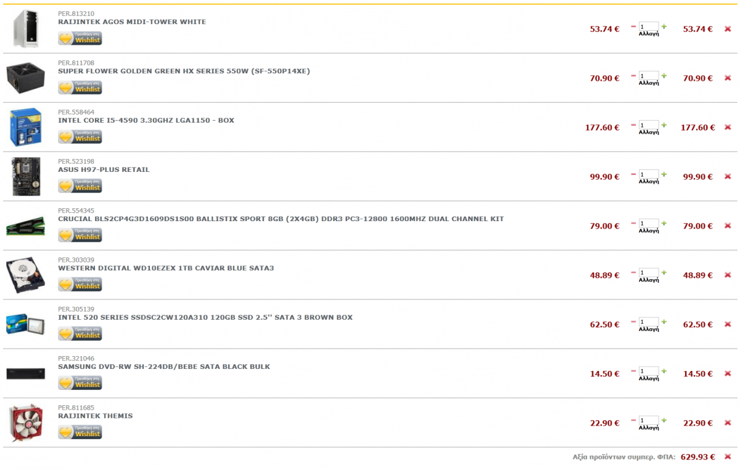The image size is (740, 470).
Task: Click the Themis CPU cooler thumbnail
Action: [26, 423]
